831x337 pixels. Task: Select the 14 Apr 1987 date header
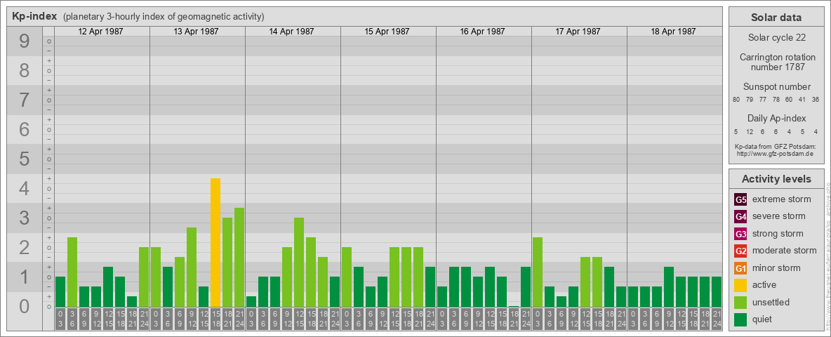coord(291,32)
